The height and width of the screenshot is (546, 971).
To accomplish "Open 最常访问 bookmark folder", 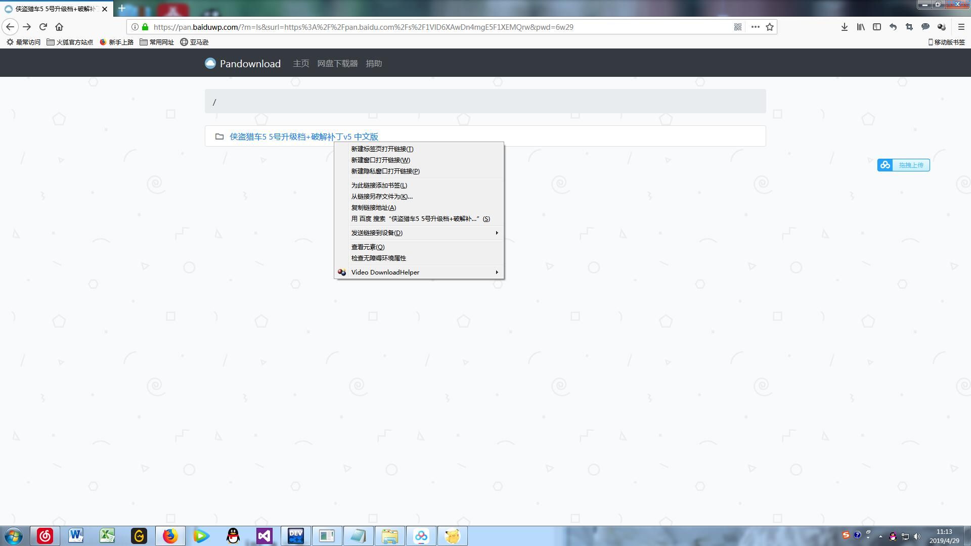I will [x=23, y=42].
